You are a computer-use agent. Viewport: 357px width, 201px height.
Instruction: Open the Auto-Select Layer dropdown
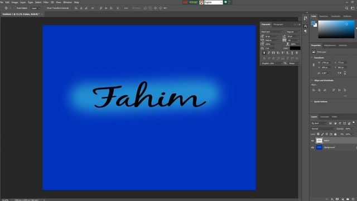[x=36, y=8]
